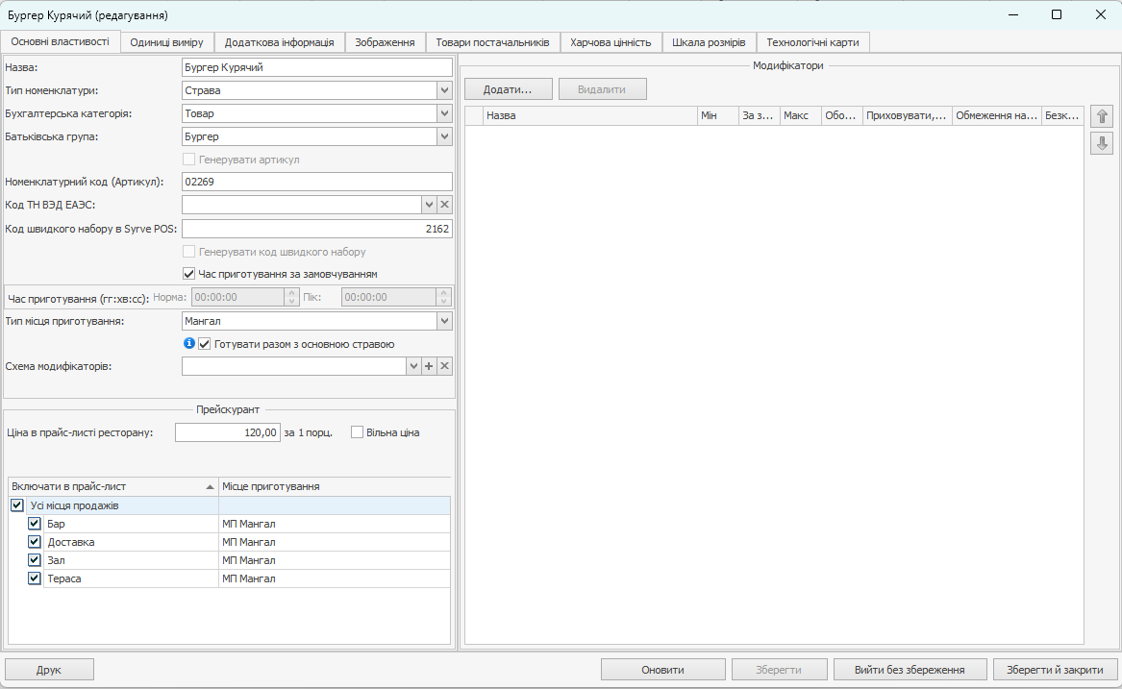Click the Зберегти й закрити button
Viewport: 1122px width, 689px height.
click(x=1055, y=670)
